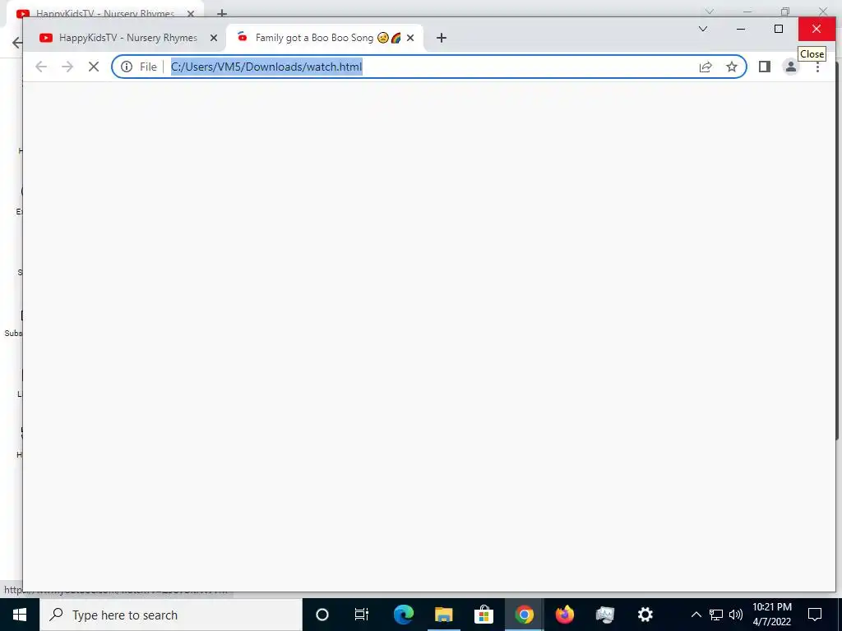Viewport: 842px width, 631px height.
Task: Open File Explorer from the taskbar
Action: (443, 615)
